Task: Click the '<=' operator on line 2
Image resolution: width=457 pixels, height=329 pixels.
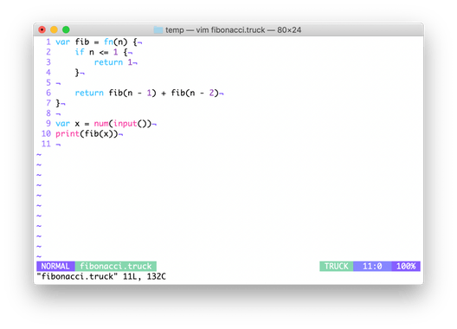Action: click(x=104, y=53)
